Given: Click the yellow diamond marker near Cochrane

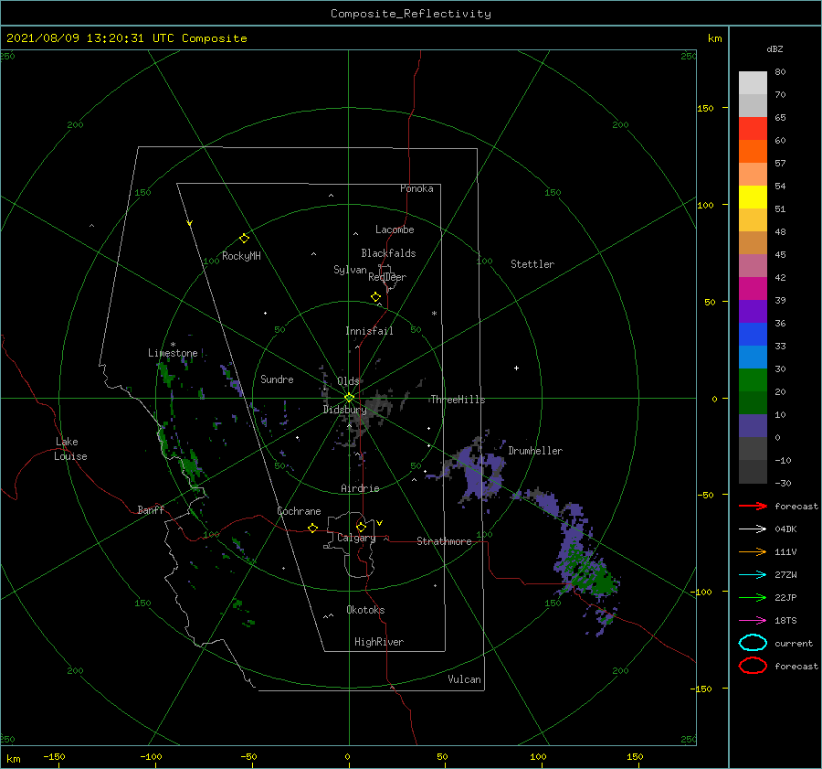Looking at the screenshot, I should (x=313, y=529).
